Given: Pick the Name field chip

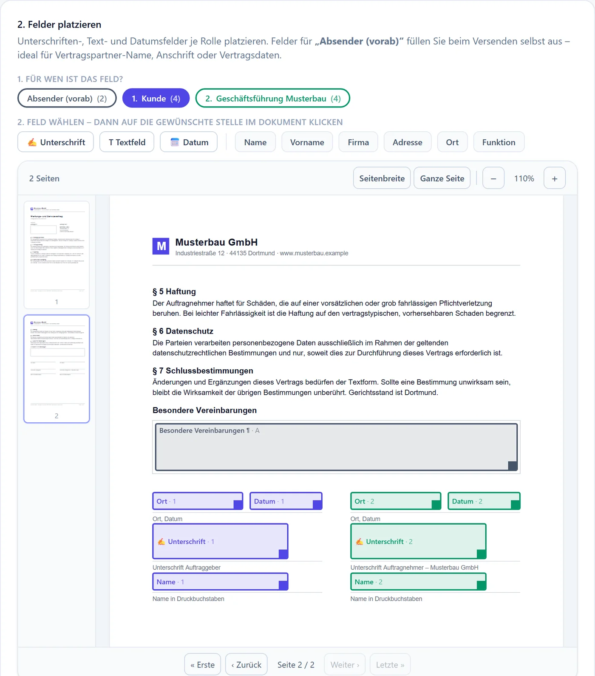Looking at the screenshot, I should coord(255,142).
